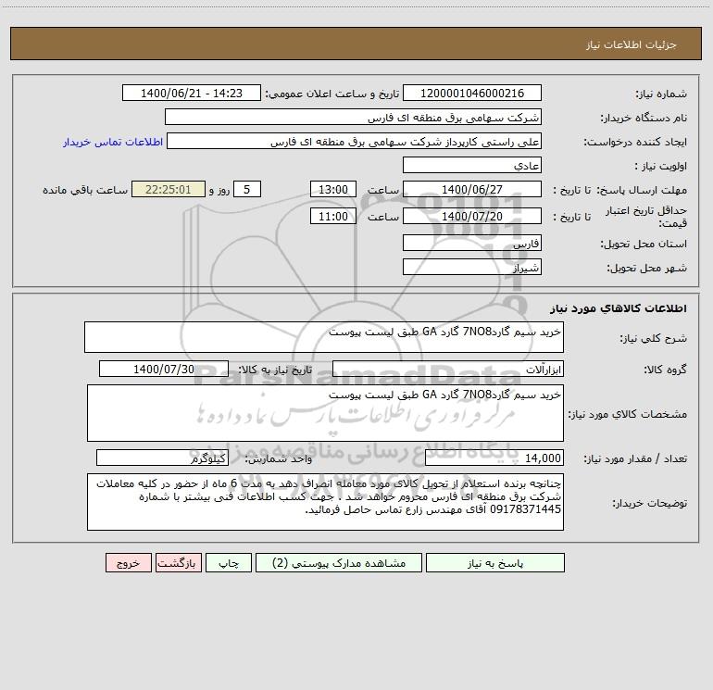The image size is (713, 690).
Task: Click the announcement date field 1400/06/21 - 14:23
Action: (x=192, y=93)
